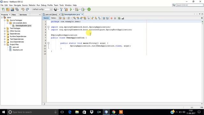Minimize the Projects window group
The width and height of the screenshot is (204, 115).
tap(40, 15)
